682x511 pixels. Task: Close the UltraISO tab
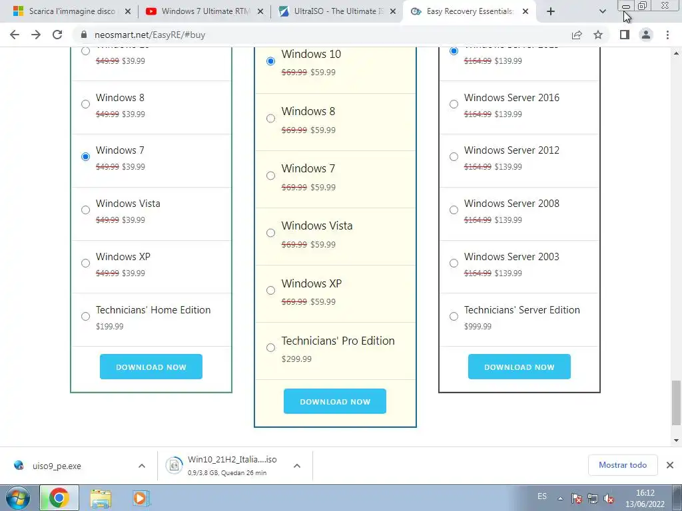click(x=393, y=11)
